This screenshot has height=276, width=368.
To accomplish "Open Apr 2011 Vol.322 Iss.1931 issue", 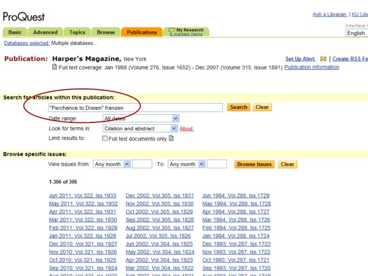I will [x=82, y=212].
